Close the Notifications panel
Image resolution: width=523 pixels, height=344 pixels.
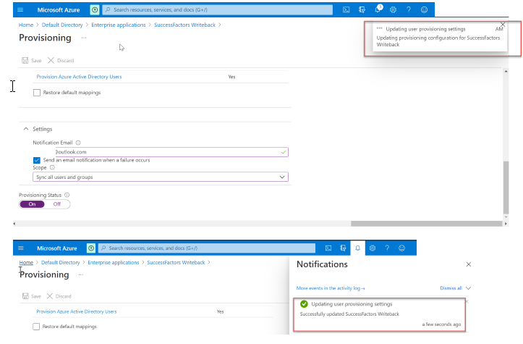tap(469, 264)
